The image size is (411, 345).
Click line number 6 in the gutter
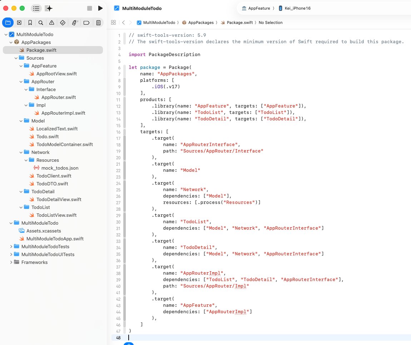point(119,67)
